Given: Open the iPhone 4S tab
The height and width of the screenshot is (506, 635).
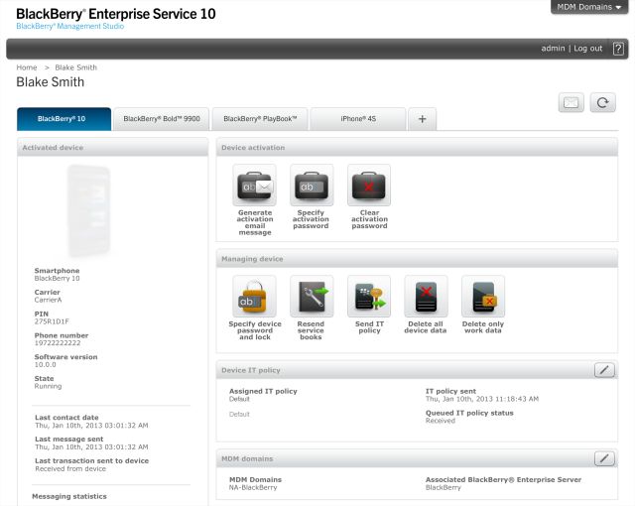Looking at the screenshot, I should tap(358, 119).
